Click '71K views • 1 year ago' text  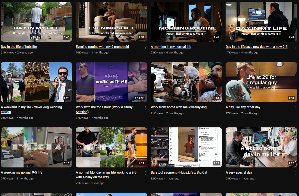coord(90,183)
